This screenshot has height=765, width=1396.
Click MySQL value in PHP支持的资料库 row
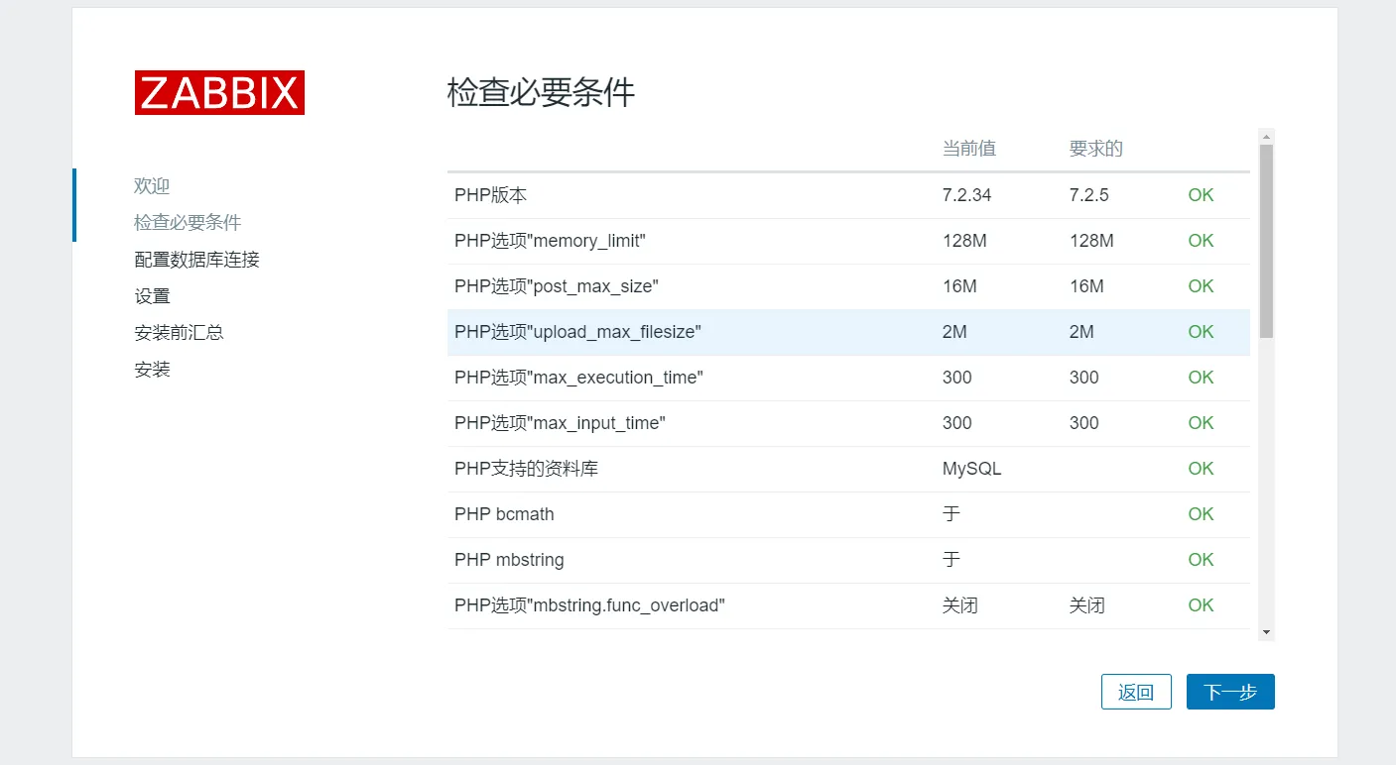click(971, 469)
